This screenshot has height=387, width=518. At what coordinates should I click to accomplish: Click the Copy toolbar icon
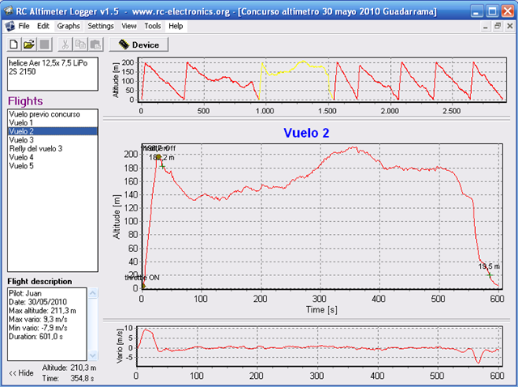[x=80, y=44]
